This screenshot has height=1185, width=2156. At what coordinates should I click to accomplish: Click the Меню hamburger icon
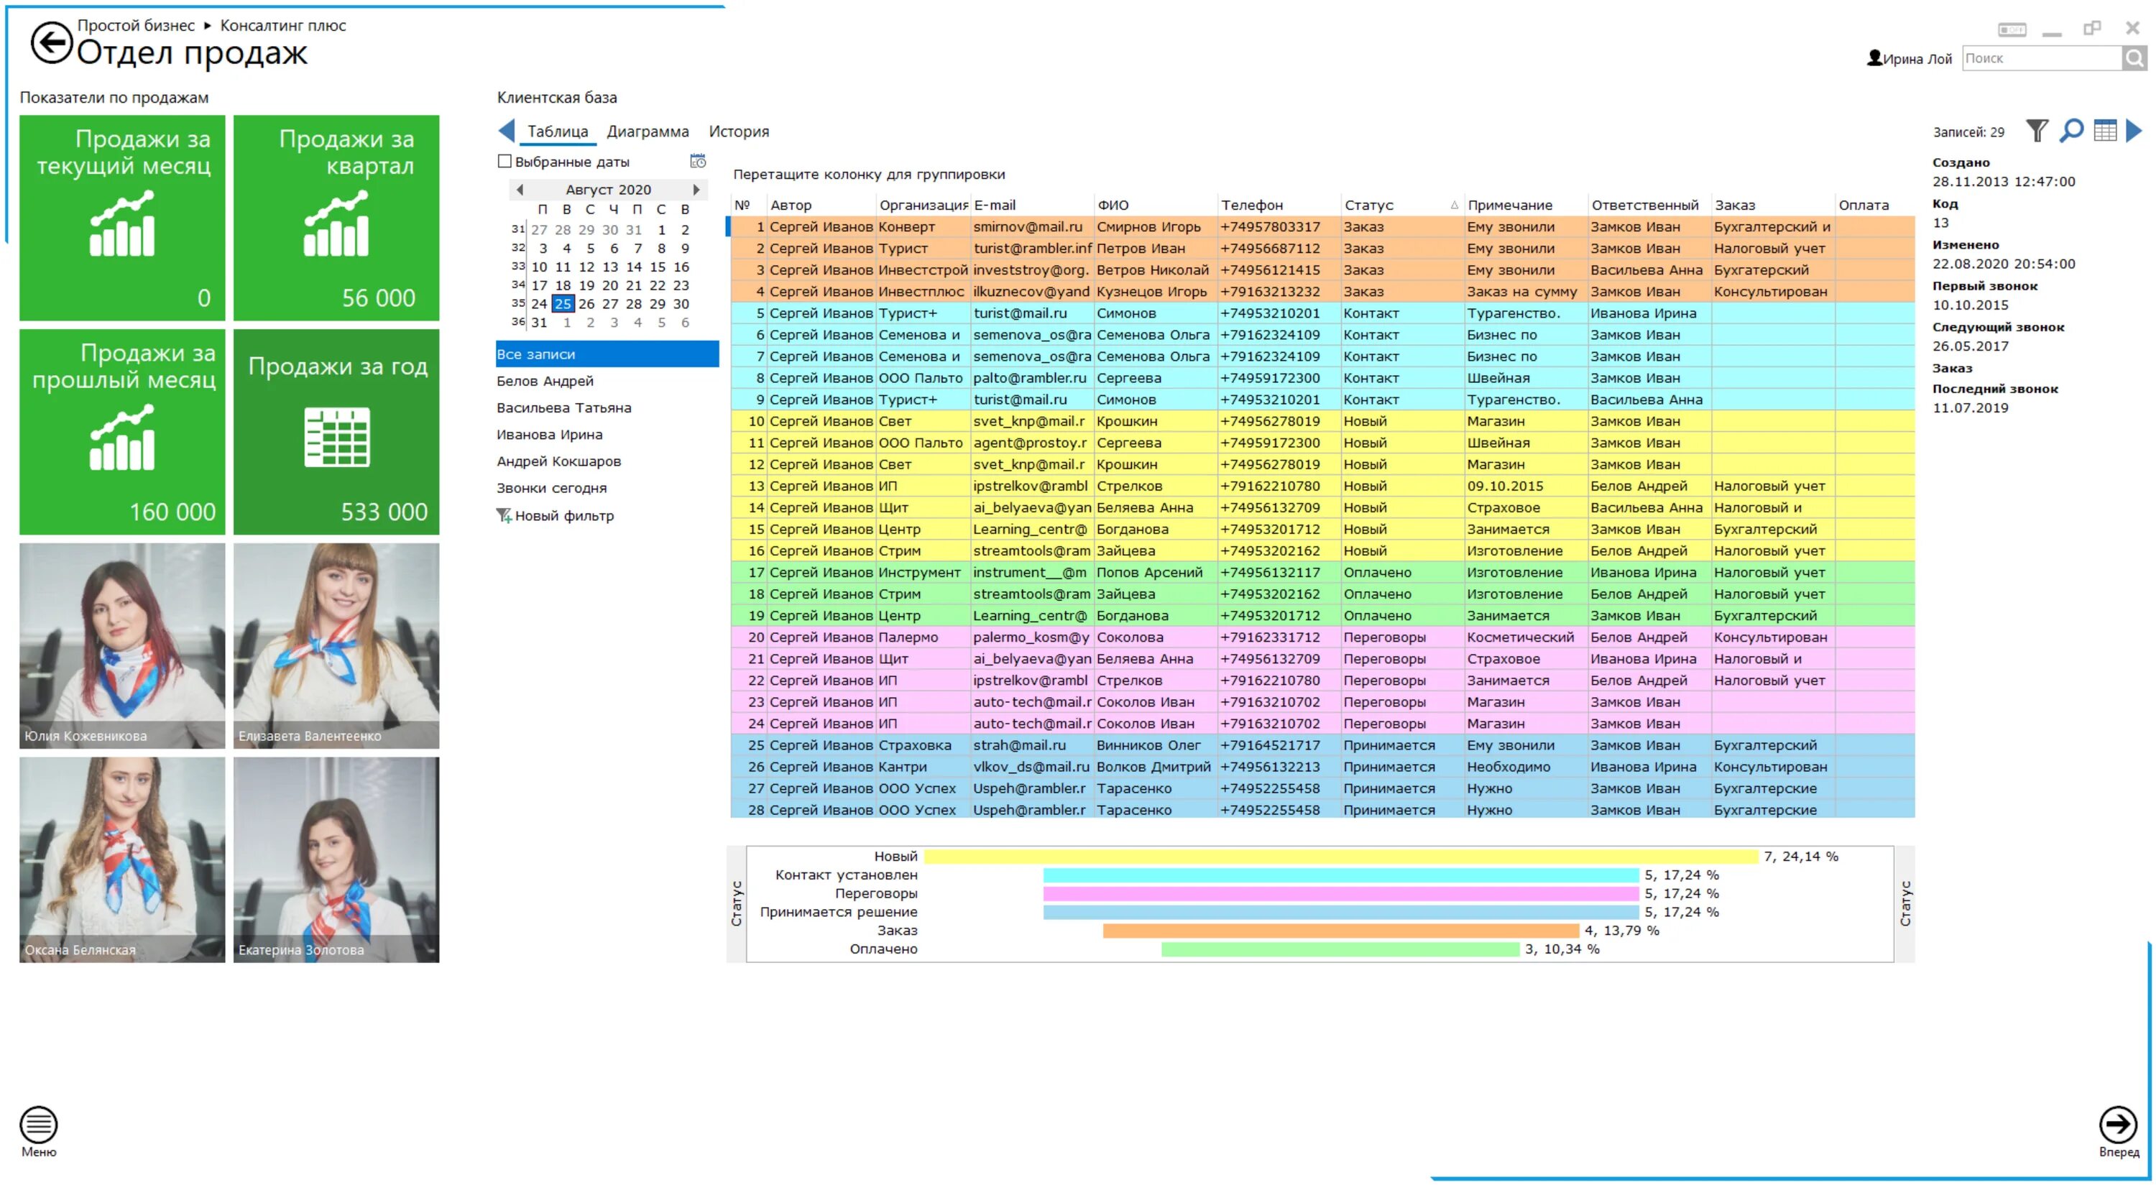(x=39, y=1124)
